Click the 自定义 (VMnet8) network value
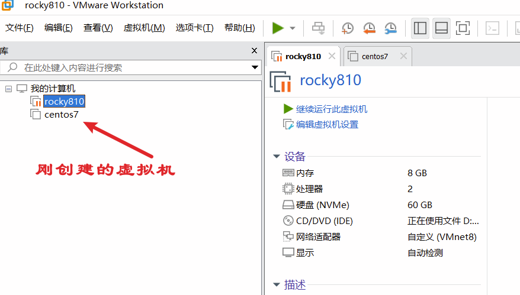Image resolution: width=520 pixels, height=295 pixels. [x=442, y=237]
